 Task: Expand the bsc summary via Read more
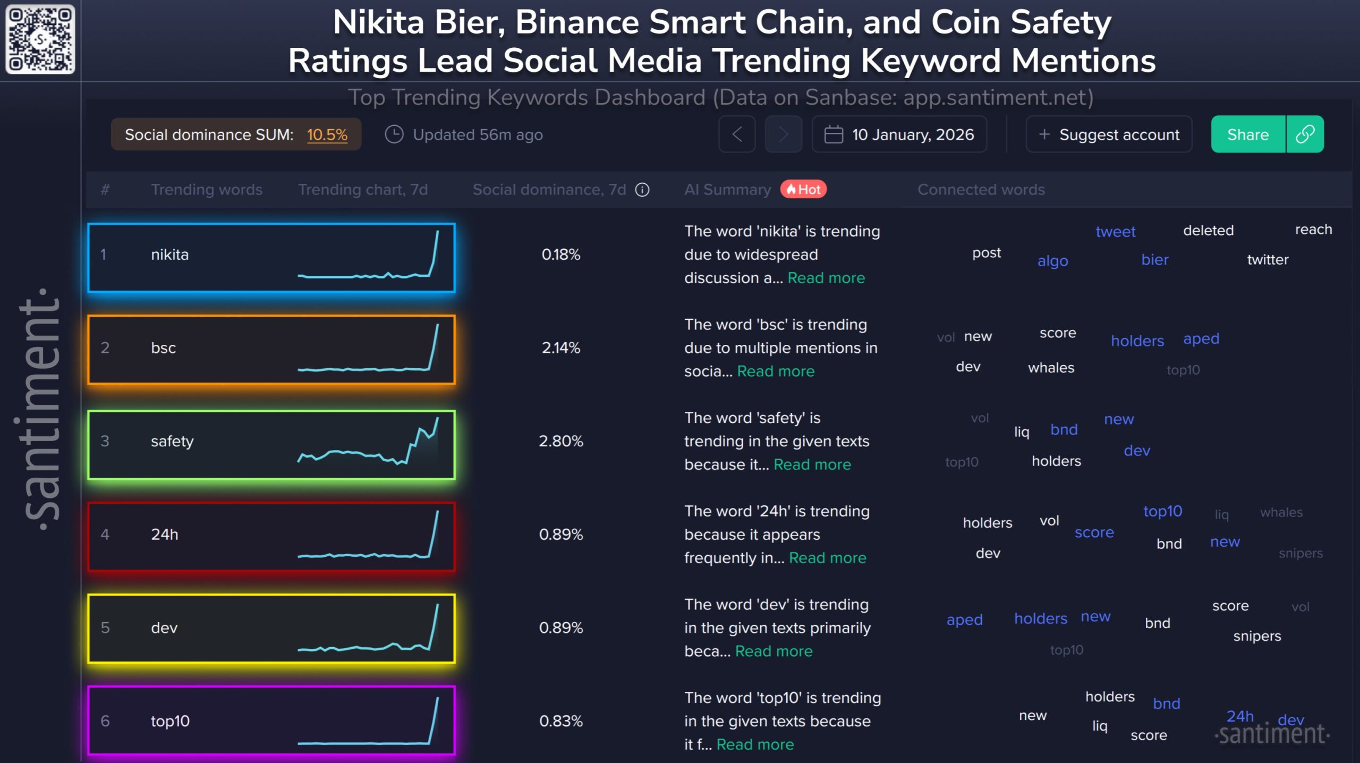(776, 371)
